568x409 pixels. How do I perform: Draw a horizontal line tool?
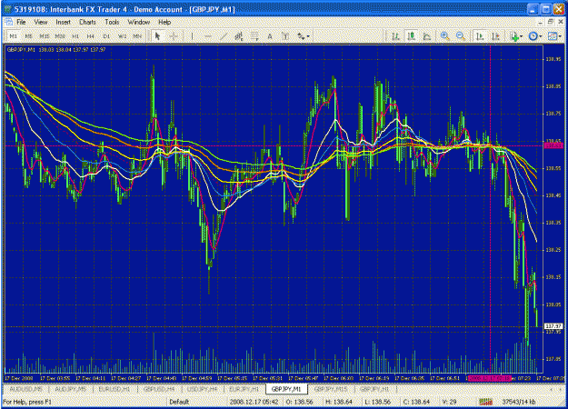(x=208, y=35)
